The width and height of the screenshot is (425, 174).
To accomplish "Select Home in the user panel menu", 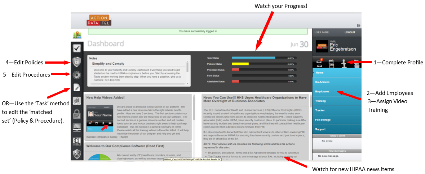I will click(x=337, y=73).
